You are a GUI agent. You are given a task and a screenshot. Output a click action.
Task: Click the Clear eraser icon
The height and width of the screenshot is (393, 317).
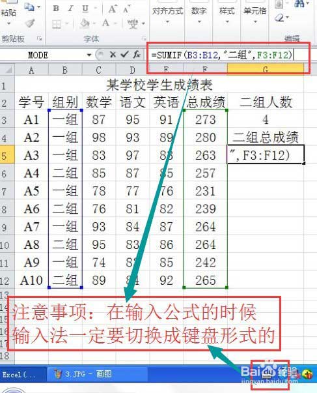point(280,18)
